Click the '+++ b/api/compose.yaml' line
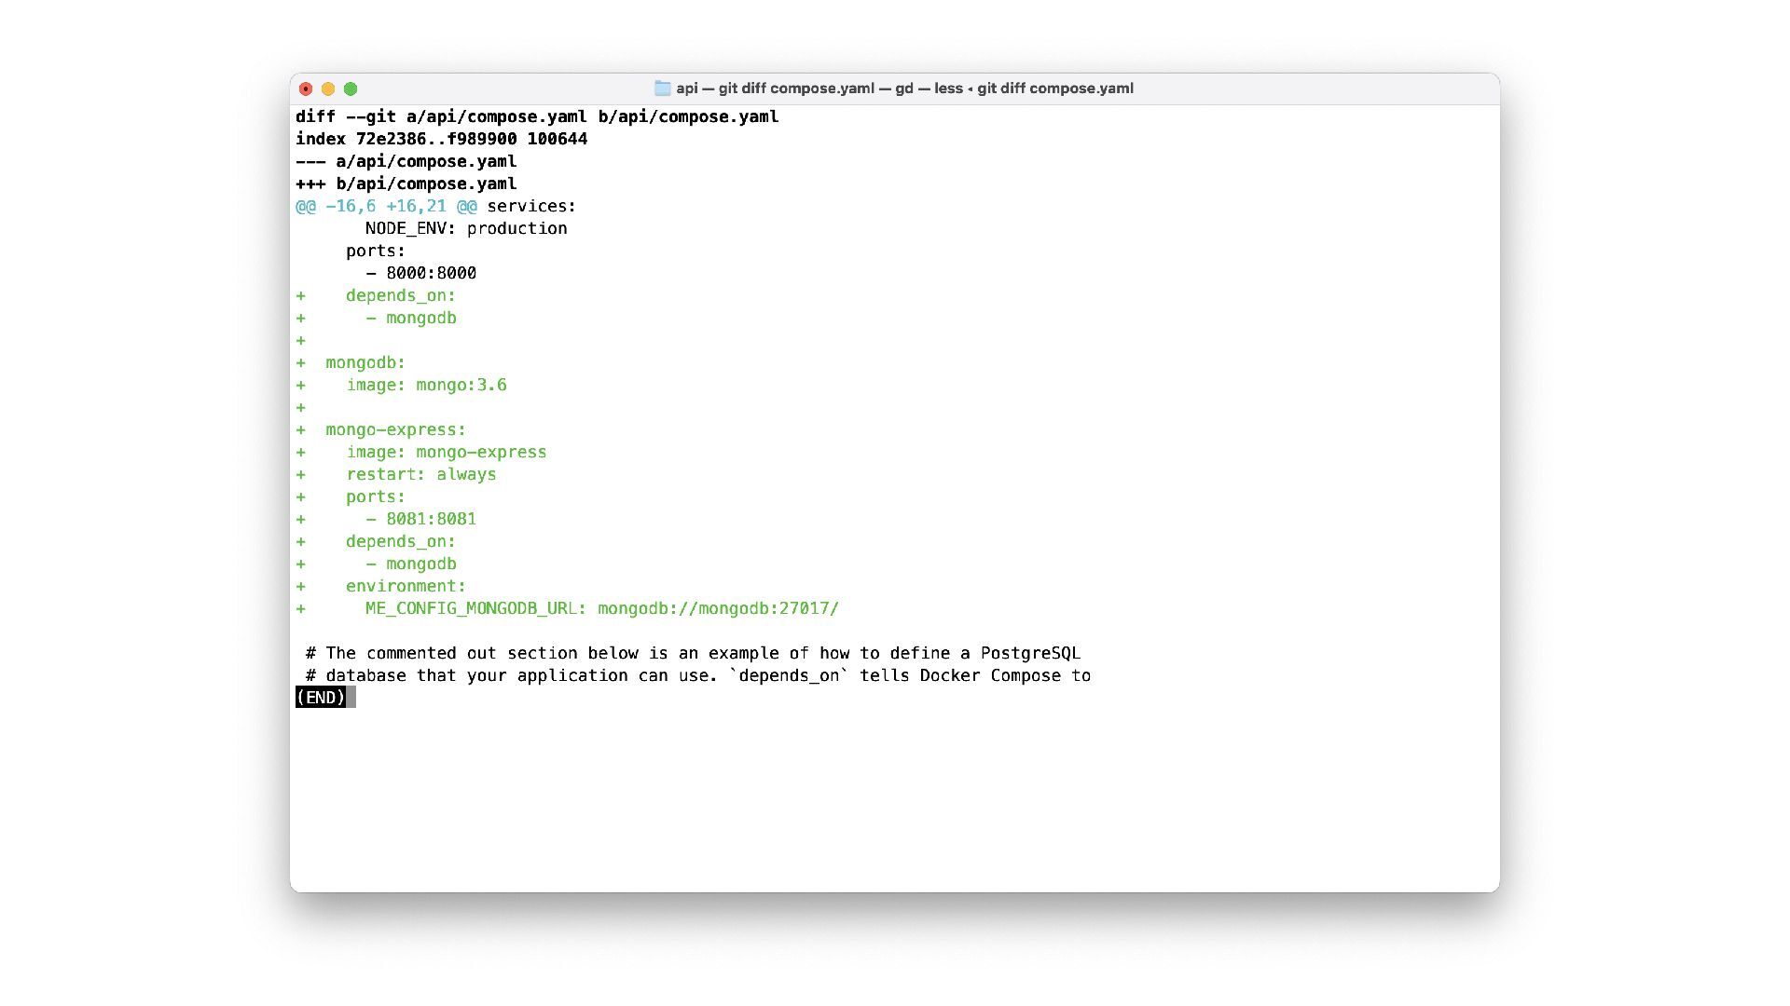The height and width of the screenshot is (1006, 1790). tap(406, 184)
